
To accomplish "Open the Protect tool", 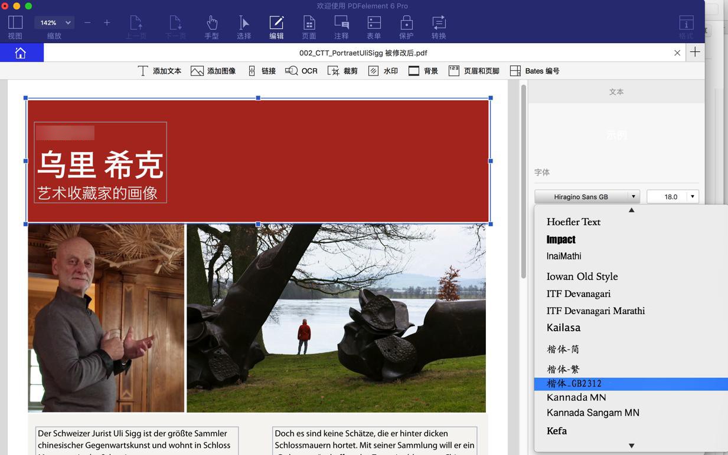I will [406, 27].
